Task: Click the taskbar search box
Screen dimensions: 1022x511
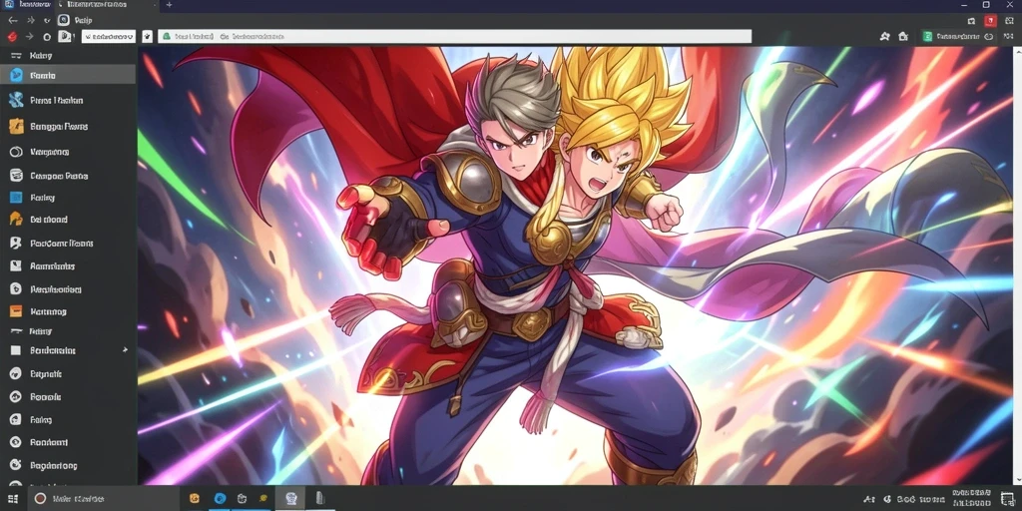Action: [103, 499]
